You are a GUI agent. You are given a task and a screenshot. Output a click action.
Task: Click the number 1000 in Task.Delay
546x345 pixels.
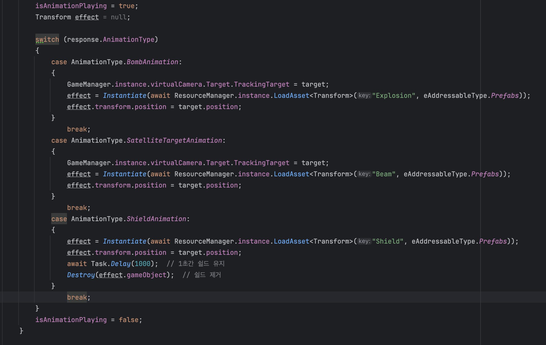pyautogui.click(x=142, y=264)
